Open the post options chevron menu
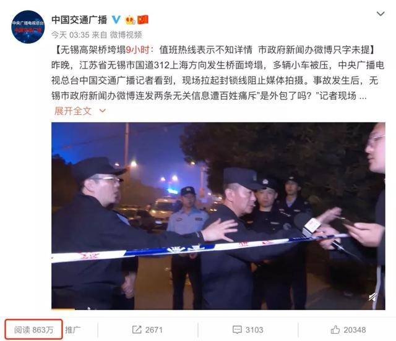Image resolution: width=396 pixels, height=341 pixels. click(381, 14)
